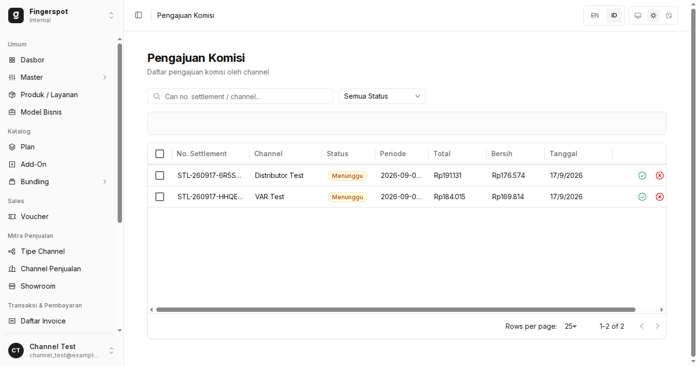The width and height of the screenshot is (697, 366).
Task: Reject the Distributor Test settlement with red X
Action: point(660,176)
